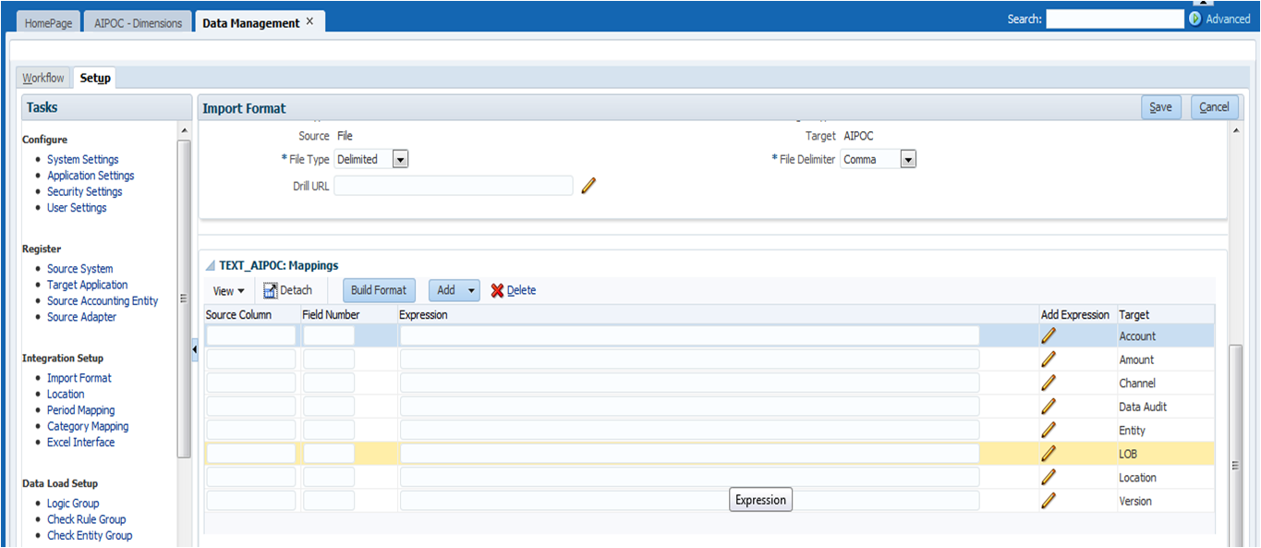Open the File Delimiter dropdown
Screen dimensions: 1261x548
coord(907,158)
